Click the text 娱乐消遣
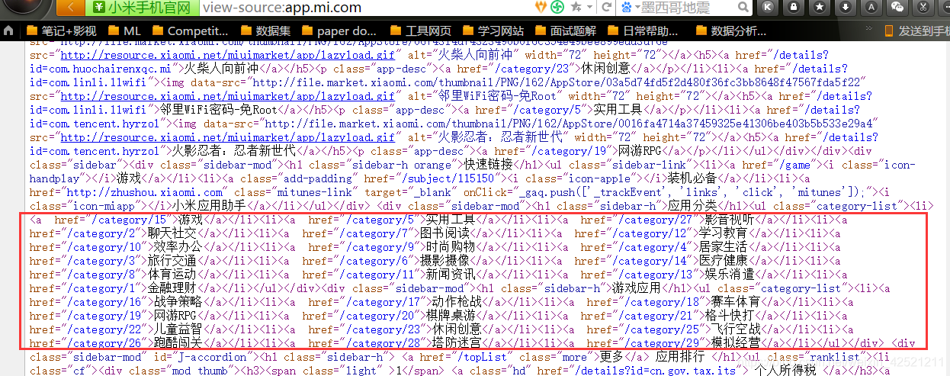This screenshot has height=376, width=950. click(729, 275)
